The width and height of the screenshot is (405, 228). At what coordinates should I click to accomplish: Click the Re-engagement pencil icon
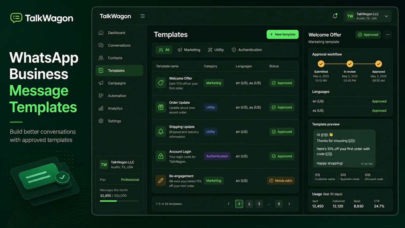coord(161,181)
